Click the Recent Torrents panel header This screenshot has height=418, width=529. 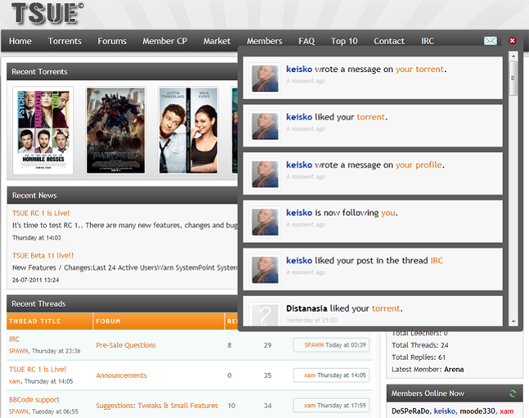pyautogui.click(x=122, y=72)
